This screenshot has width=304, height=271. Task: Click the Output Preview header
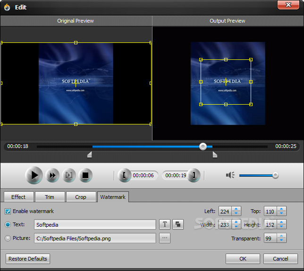(228, 21)
